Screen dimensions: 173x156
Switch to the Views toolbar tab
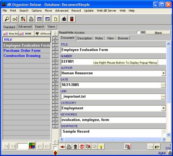point(51,27)
